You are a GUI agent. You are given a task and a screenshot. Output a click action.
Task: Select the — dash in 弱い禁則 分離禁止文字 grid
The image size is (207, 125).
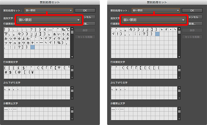pos(113,109)
